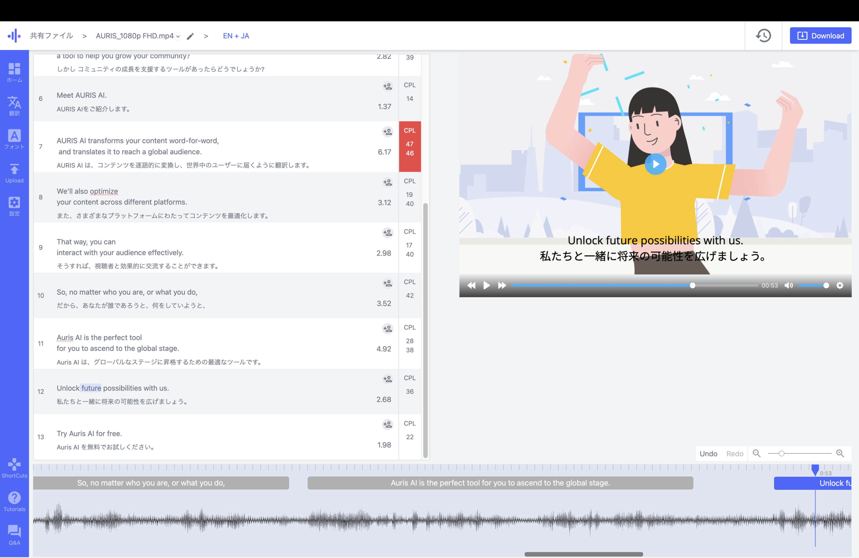
Task: Open video player settings gear
Action: point(840,286)
